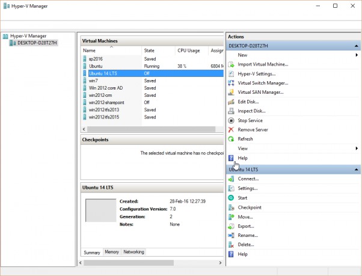Image resolution: width=362 pixels, height=276 pixels.
Task: Select the Win 2012 core AD row
Action: [x=152, y=88]
